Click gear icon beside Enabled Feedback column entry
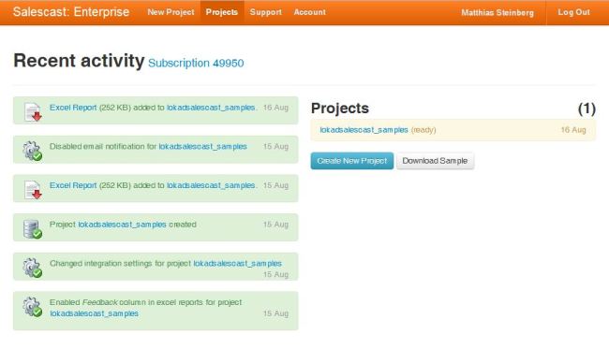 (x=32, y=307)
